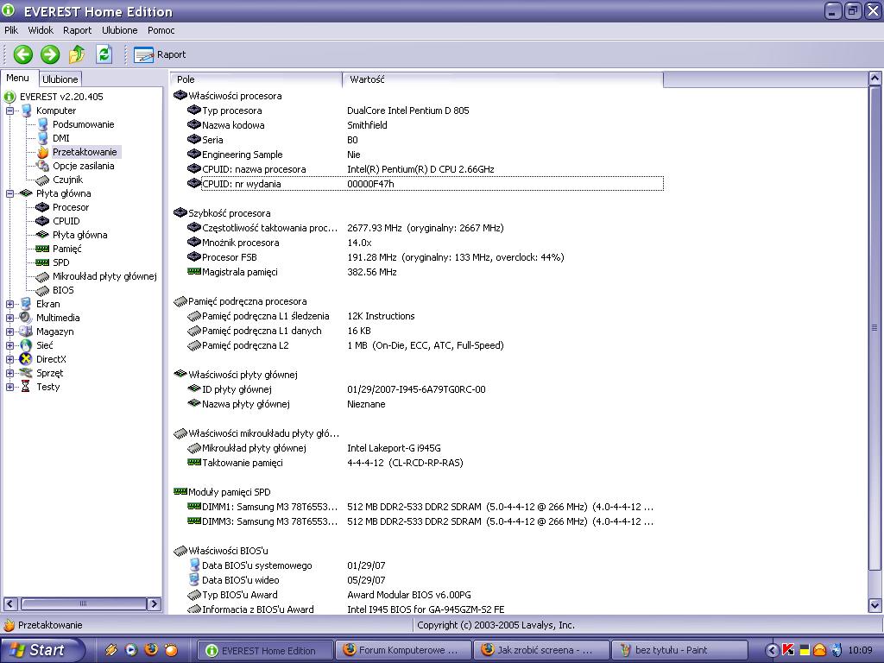This screenshot has width=884, height=663.
Task: Open the Ulubione menu in the menu bar
Action: point(119,30)
